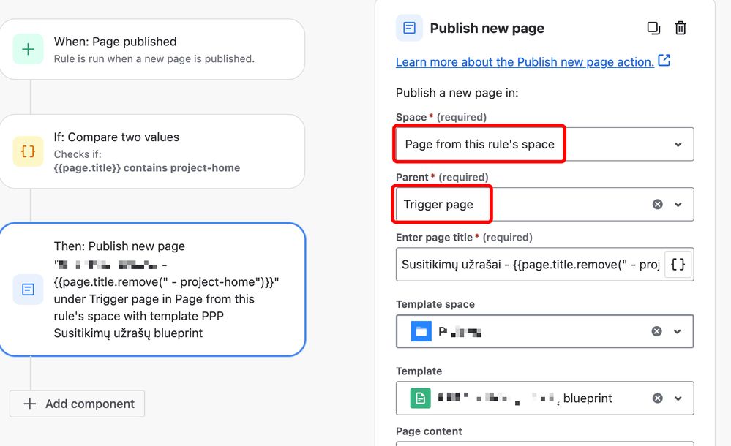731x446 pixels.
Task: Expand the Space dropdown chevron
Action: tap(678, 145)
